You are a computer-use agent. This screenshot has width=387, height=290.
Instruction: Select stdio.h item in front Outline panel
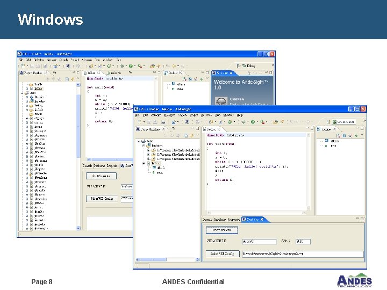click(333, 141)
